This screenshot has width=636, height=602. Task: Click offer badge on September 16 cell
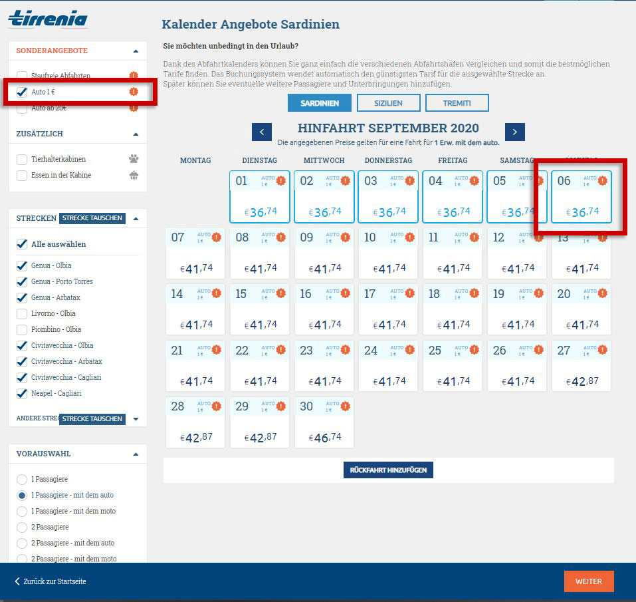(x=345, y=293)
